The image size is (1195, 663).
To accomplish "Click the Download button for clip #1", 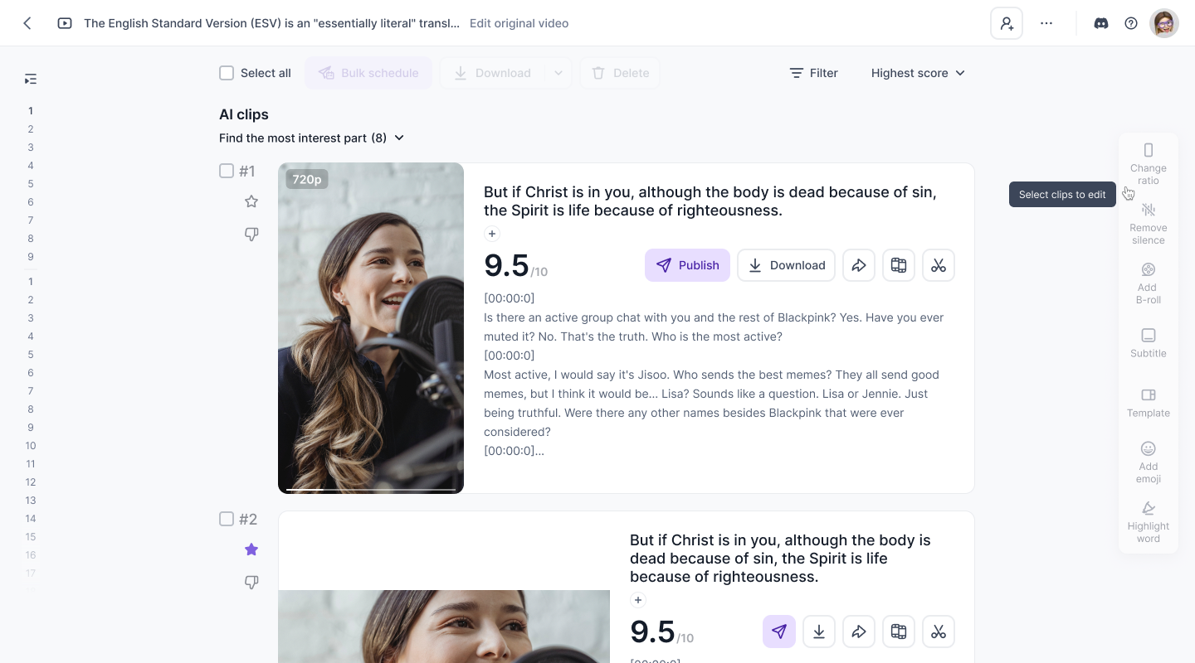I will coord(786,265).
